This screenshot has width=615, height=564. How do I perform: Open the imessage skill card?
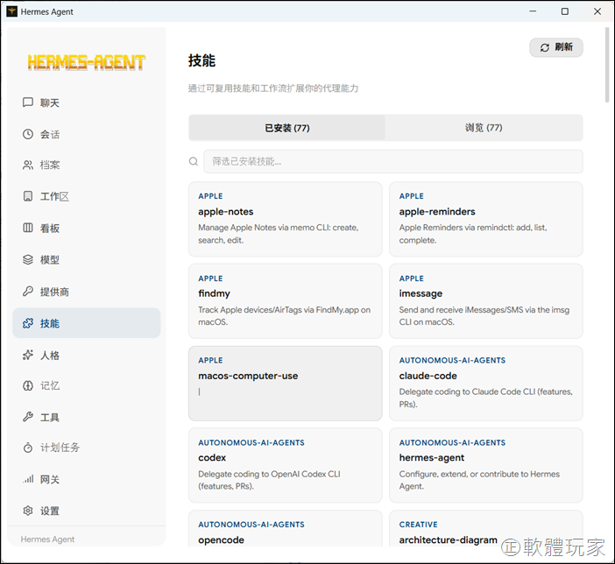pos(486,300)
